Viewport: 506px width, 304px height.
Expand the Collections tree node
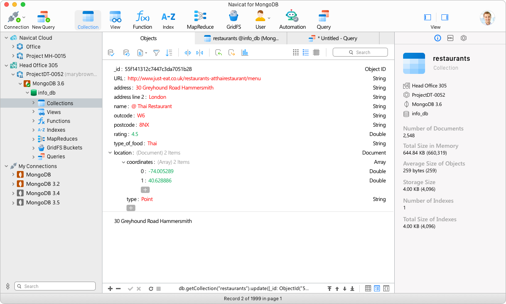33,103
